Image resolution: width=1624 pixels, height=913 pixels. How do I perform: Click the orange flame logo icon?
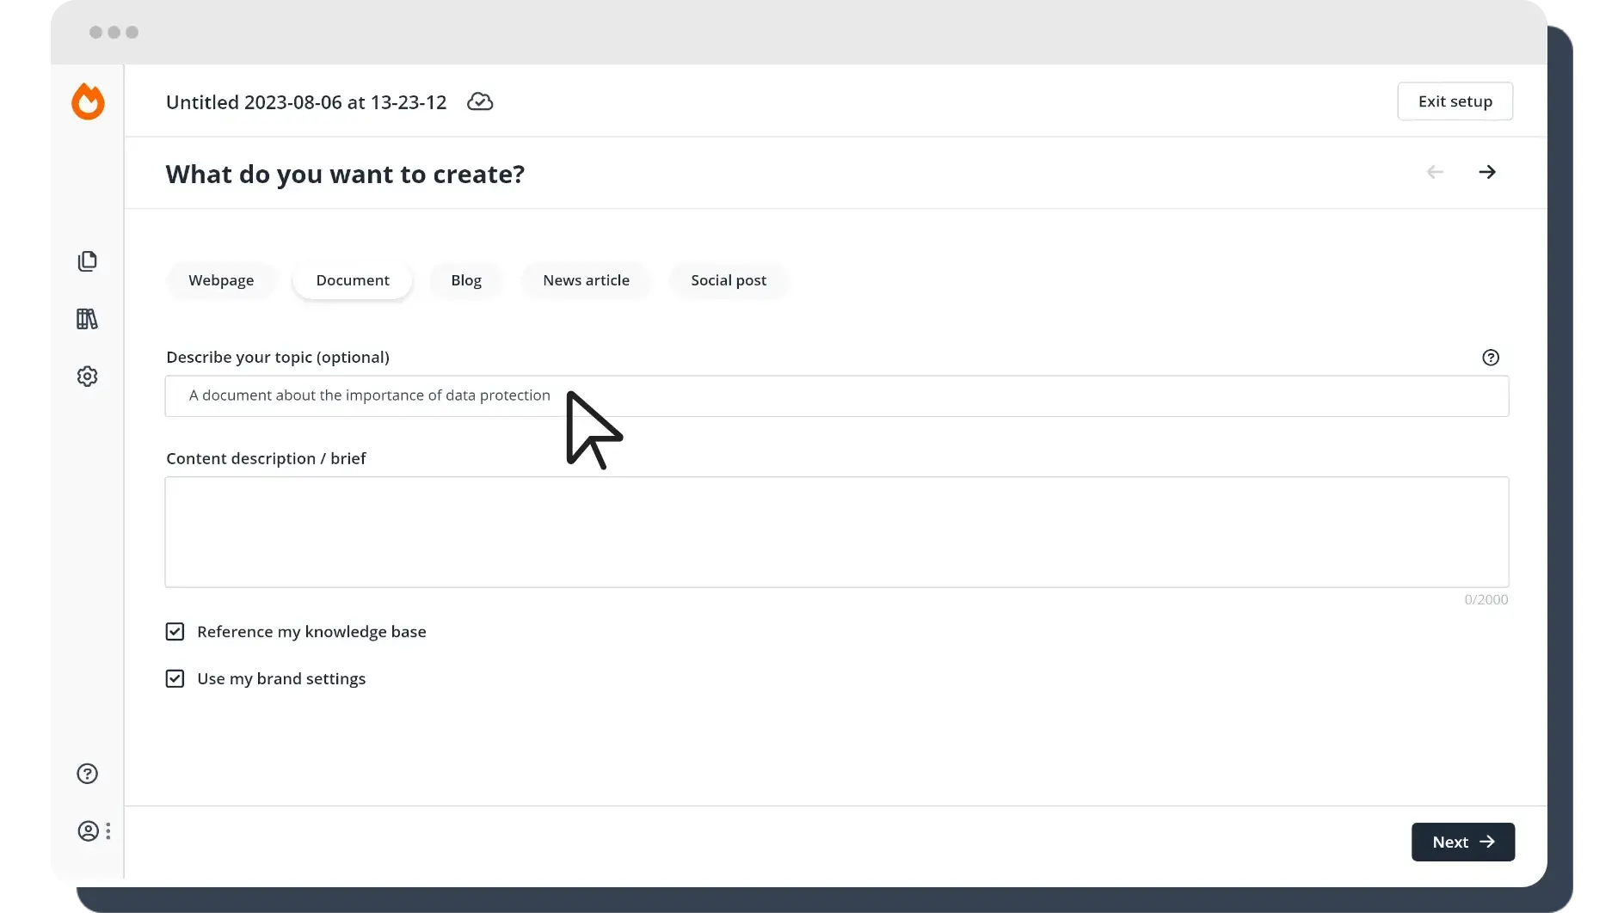click(x=88, y=101)
